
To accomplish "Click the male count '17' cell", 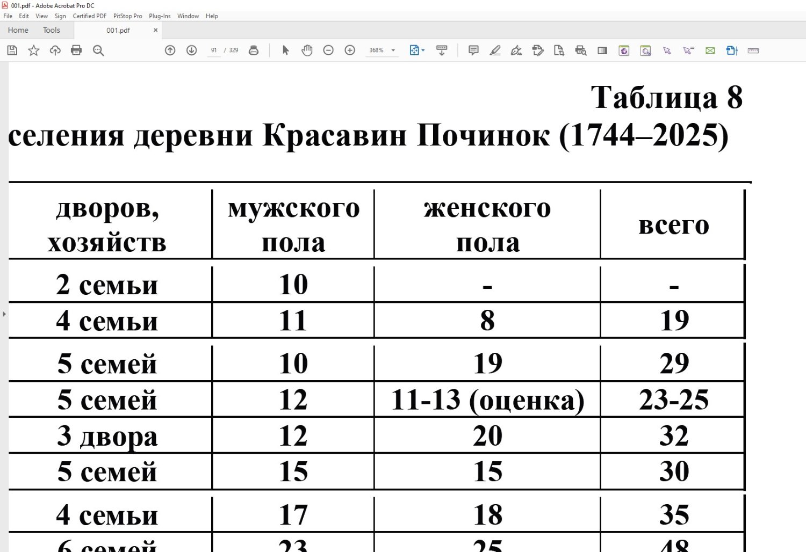I will (x=293, y=515).
